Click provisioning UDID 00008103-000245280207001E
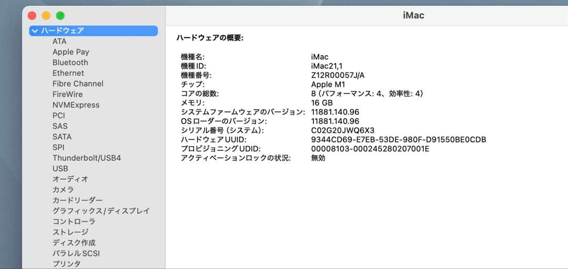This screenshot has width=568, height=269. tap(370, 149)
